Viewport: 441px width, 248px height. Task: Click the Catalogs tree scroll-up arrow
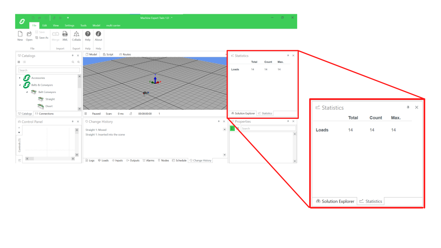(x=79, y=76)
